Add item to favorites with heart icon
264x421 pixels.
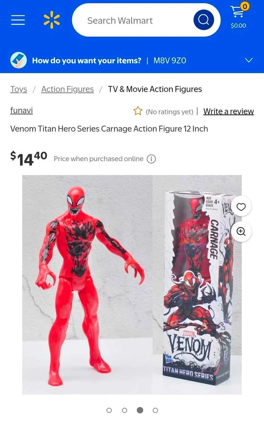click(241, 207)
